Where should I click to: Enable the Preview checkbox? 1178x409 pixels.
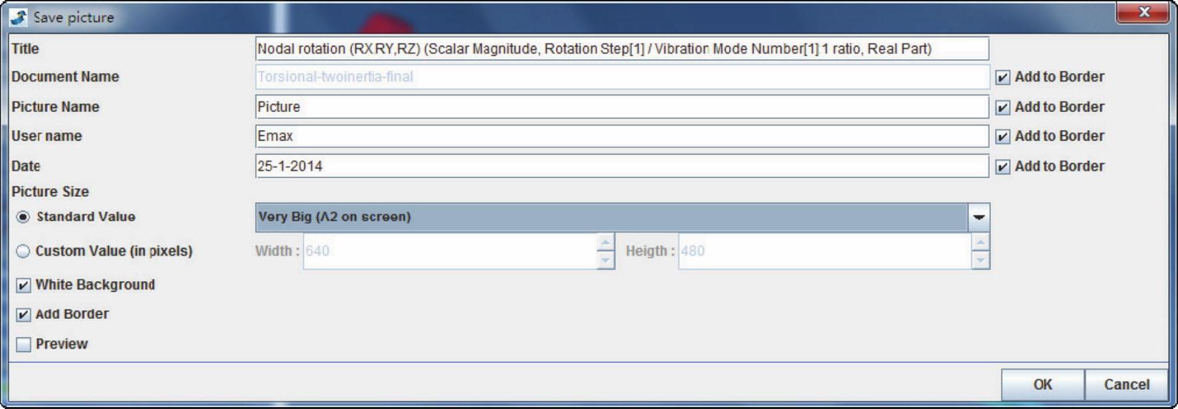tap(23, 345)
